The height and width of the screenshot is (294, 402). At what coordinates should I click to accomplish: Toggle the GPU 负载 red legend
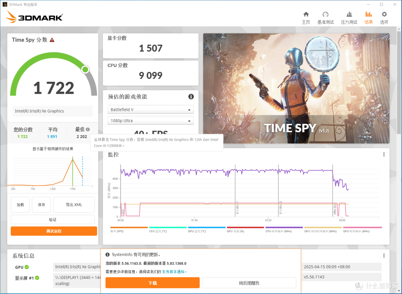[x=245, y=229]
